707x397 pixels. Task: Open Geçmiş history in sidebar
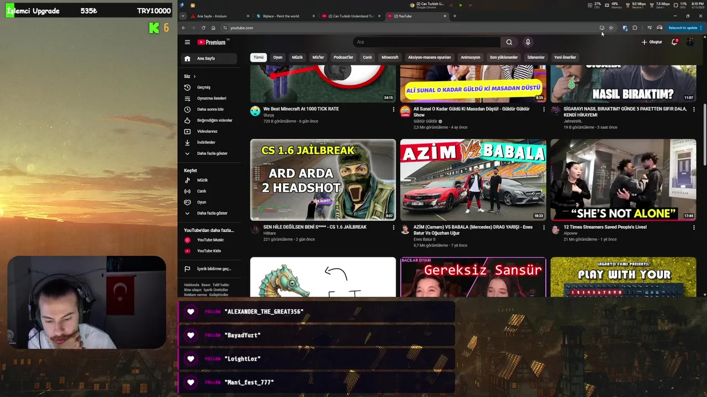[209, 87]
